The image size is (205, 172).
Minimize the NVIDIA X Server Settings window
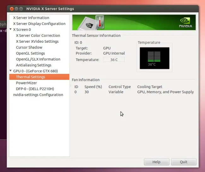[x=16, y=9]
